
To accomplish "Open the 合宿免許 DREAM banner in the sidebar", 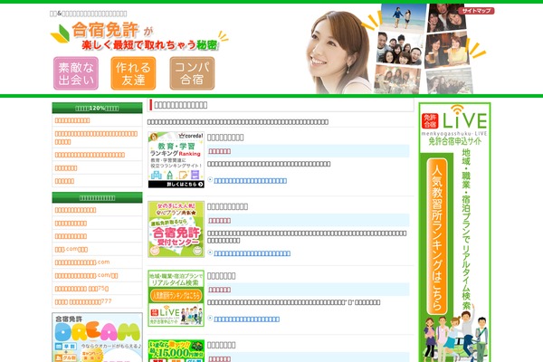I will (98, 337).
